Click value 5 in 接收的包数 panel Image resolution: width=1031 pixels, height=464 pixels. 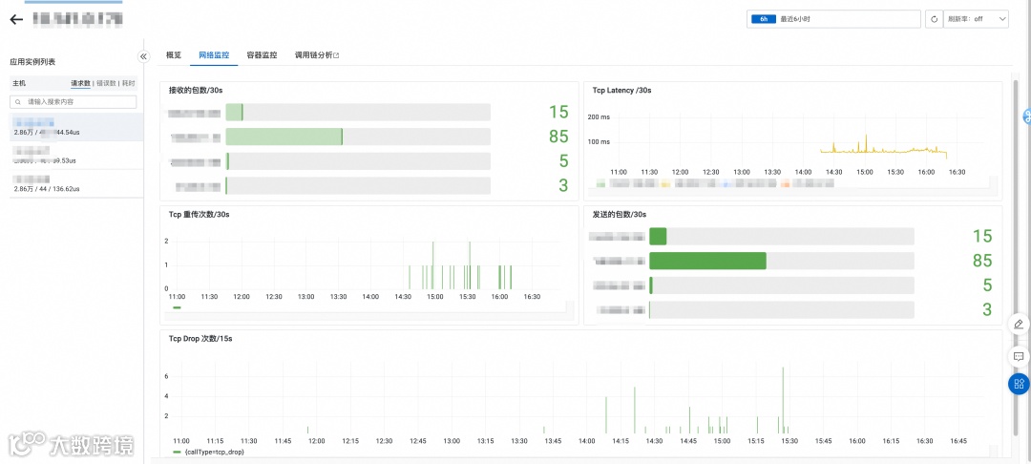point(563,161)
